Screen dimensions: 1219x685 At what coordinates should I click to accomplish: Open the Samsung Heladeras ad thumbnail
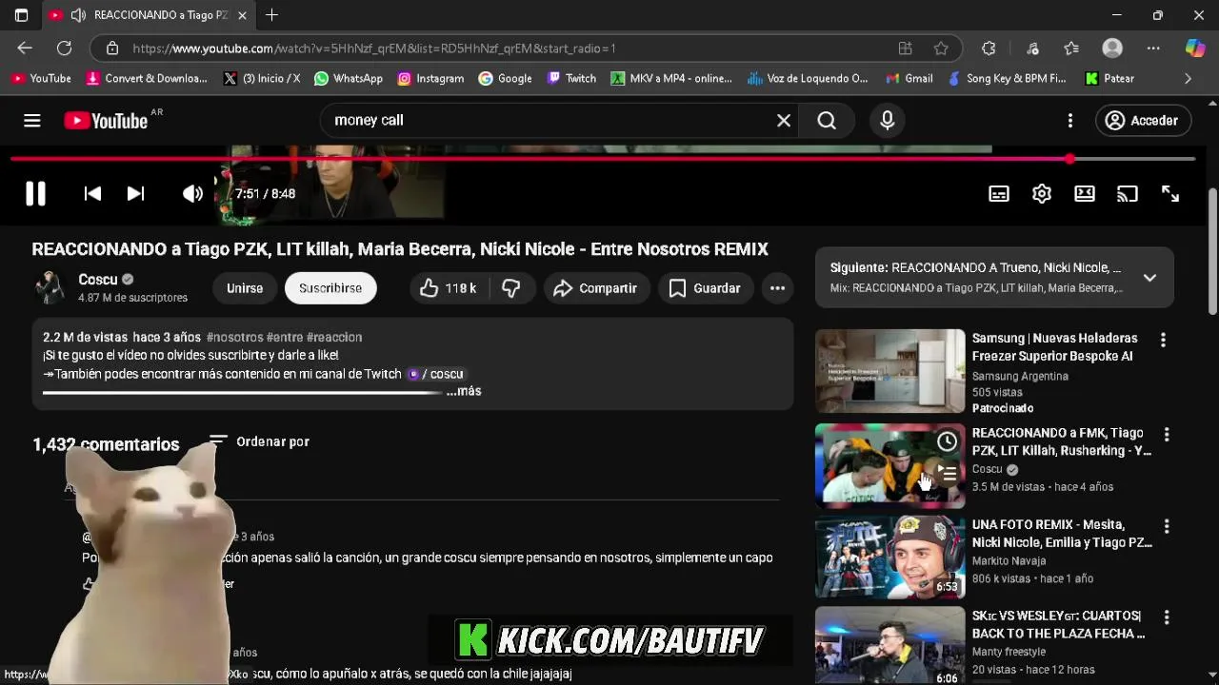[x=889, y=371]
